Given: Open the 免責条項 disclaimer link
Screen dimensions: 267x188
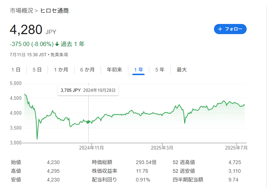Looking at the screenshot, I should pyautogui.click(x=59, y=54).
